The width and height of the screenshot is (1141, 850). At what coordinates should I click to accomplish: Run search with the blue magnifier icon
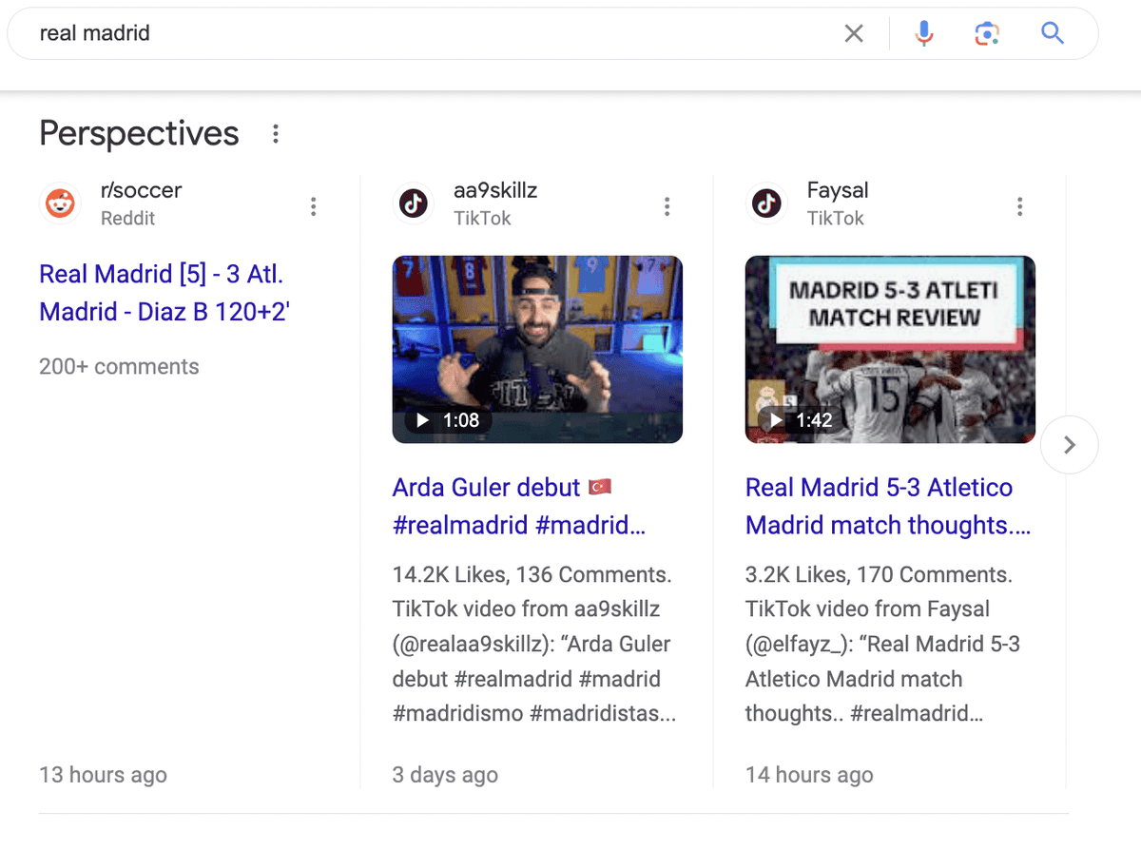click(1052, 34)
